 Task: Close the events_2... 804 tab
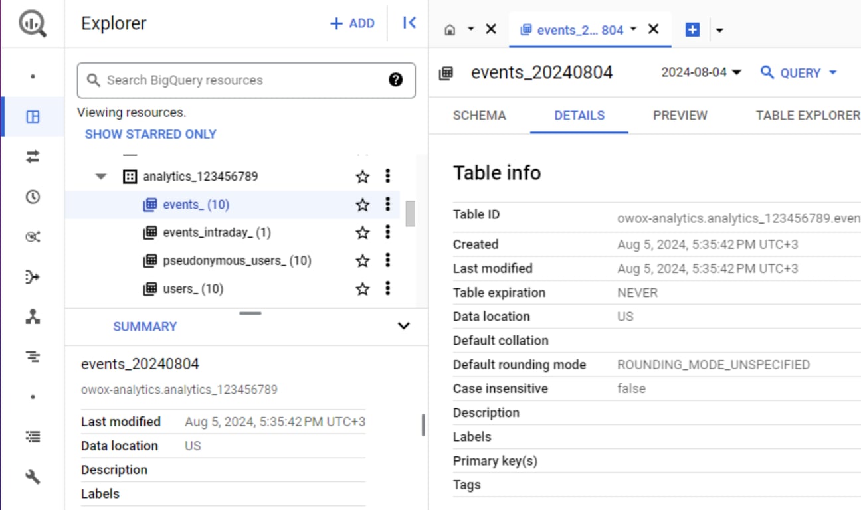(x=653, y=29)
